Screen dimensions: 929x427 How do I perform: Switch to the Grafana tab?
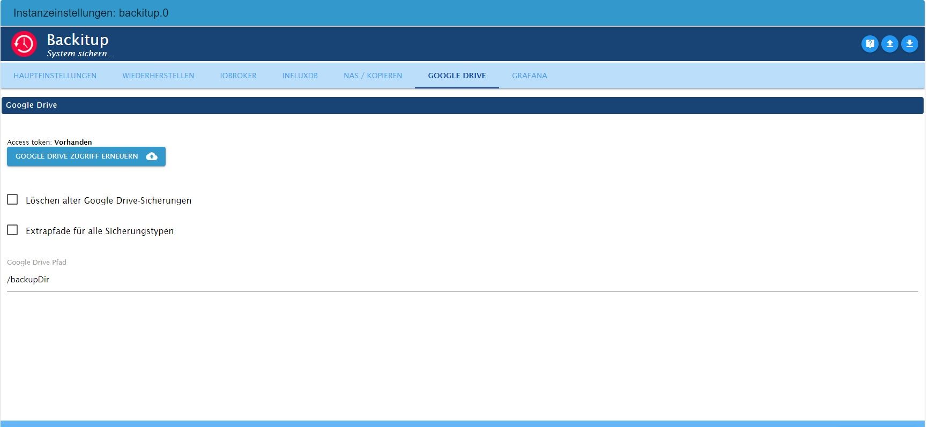point(530,76)
